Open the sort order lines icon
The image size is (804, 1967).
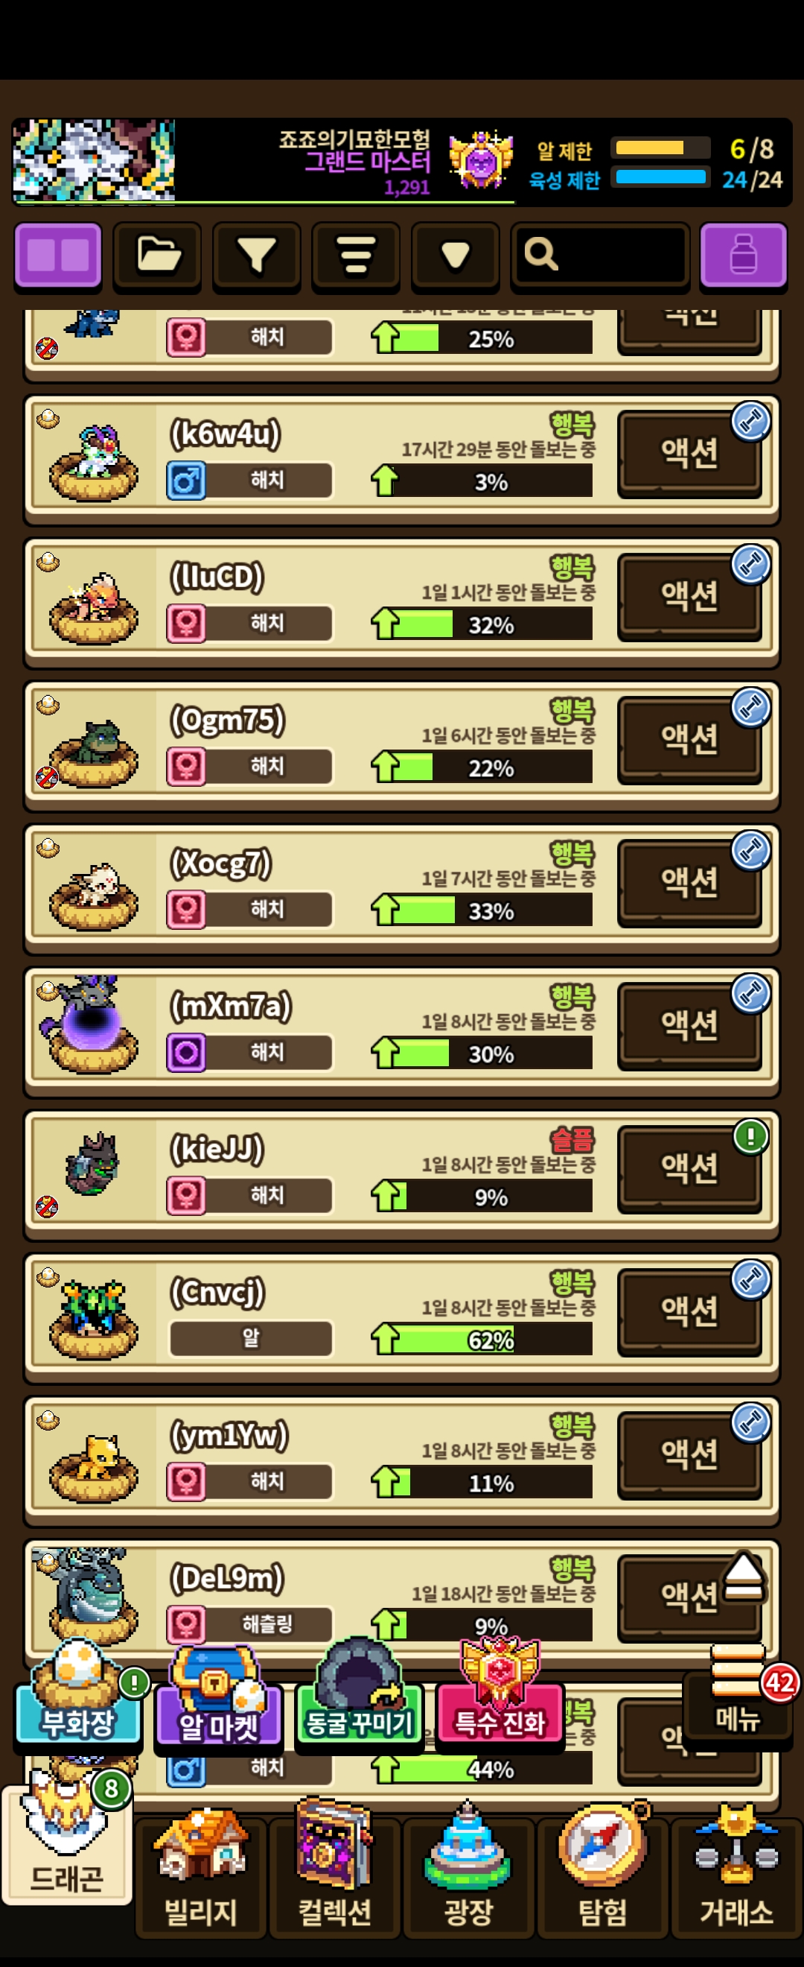[355, 256]
